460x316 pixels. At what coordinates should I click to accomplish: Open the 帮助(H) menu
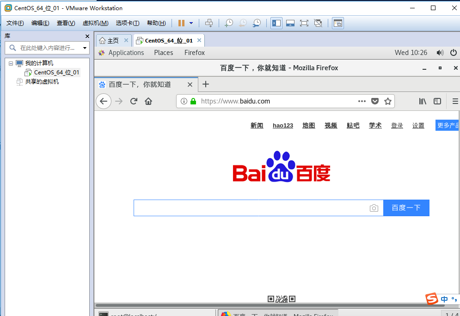(156, 23)
